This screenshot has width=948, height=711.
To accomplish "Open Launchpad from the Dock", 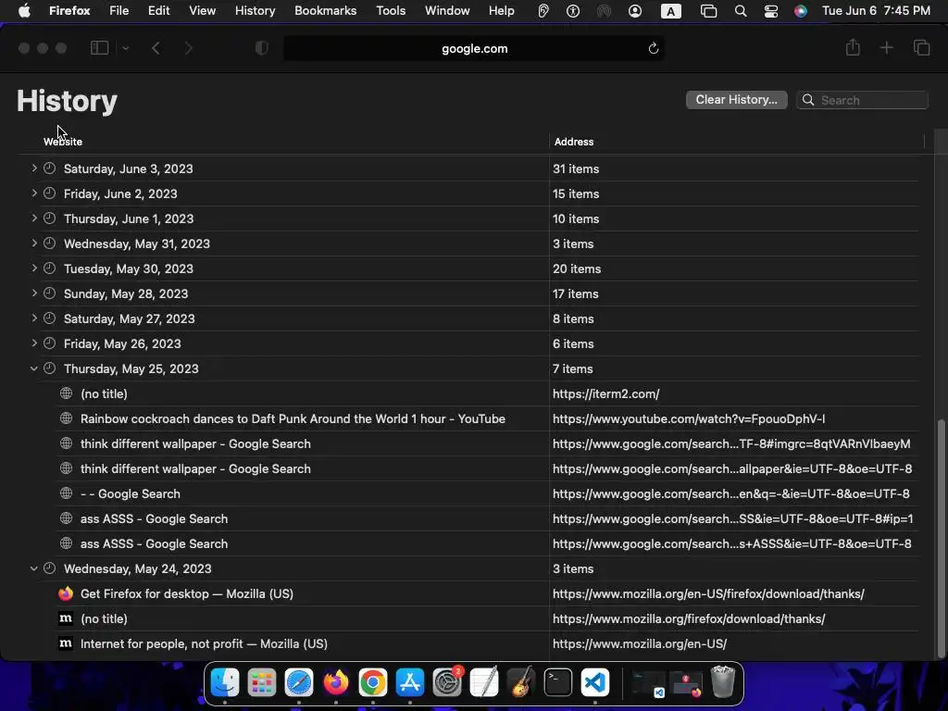I will point(262,683).
